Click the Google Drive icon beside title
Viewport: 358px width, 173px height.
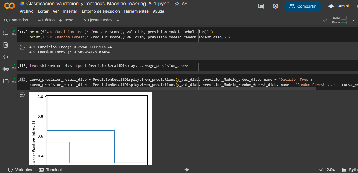coord(22,4)
